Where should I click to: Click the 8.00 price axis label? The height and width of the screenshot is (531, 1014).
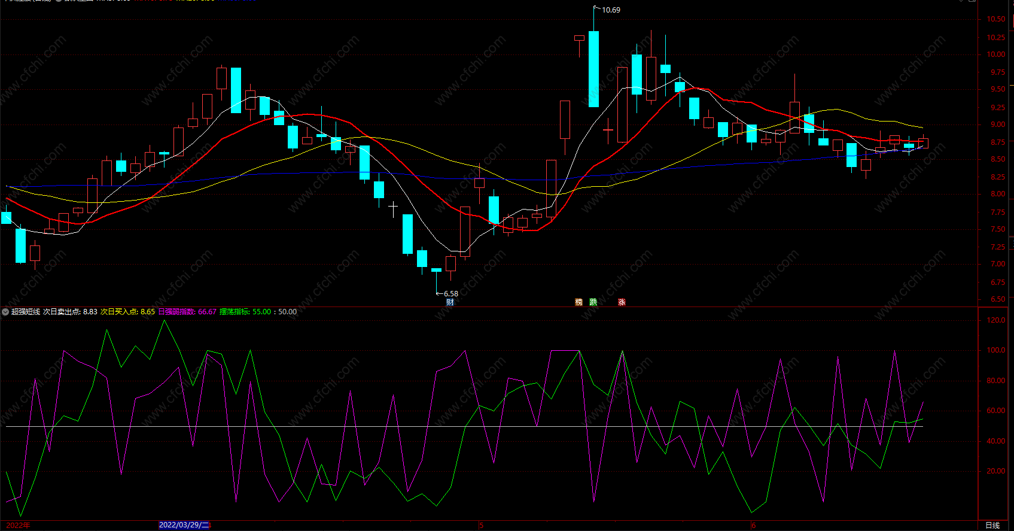[998, 194]
